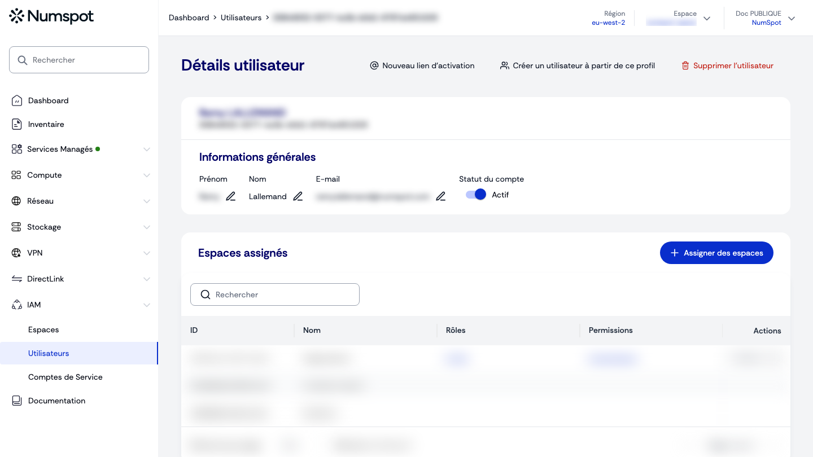Click the sidebar search magnifier icon
The height and width of the screenshot is (457, 813).
coord(23,60)
